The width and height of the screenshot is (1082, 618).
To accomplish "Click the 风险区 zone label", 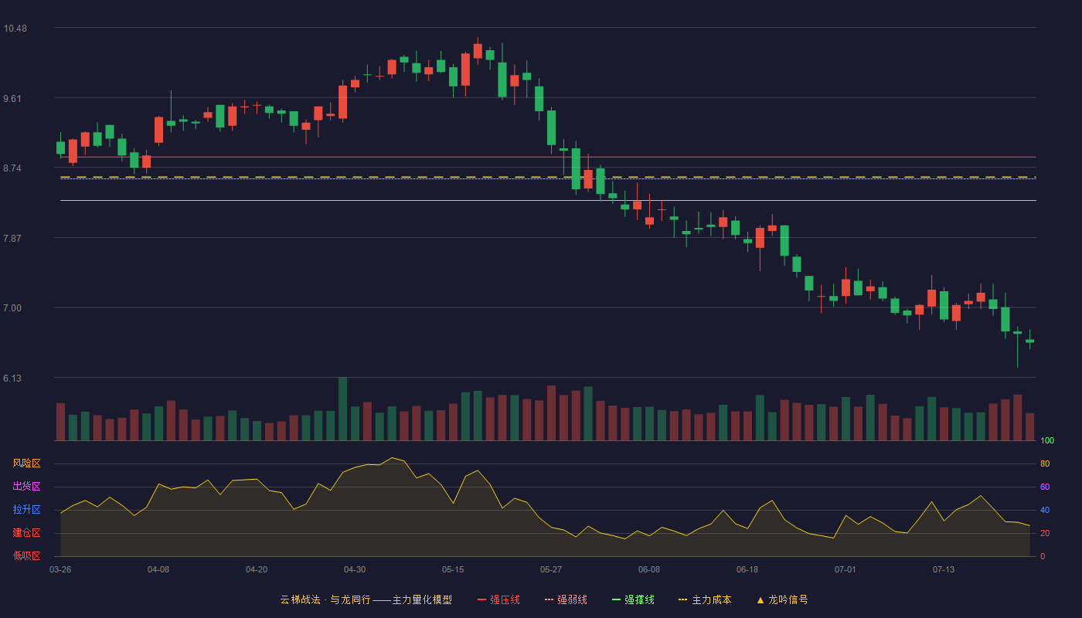I will 26,463.
